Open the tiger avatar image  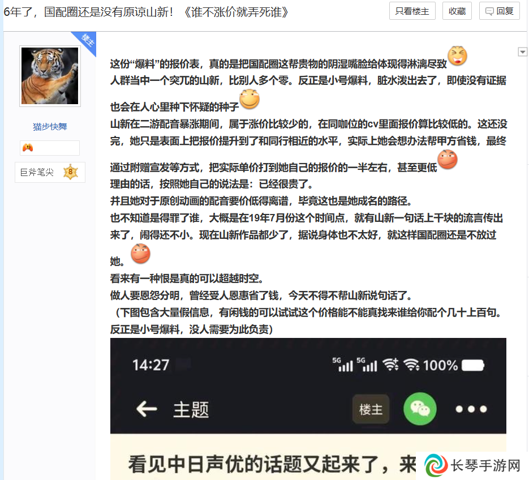pyautogui.click(x=50, y=76)
